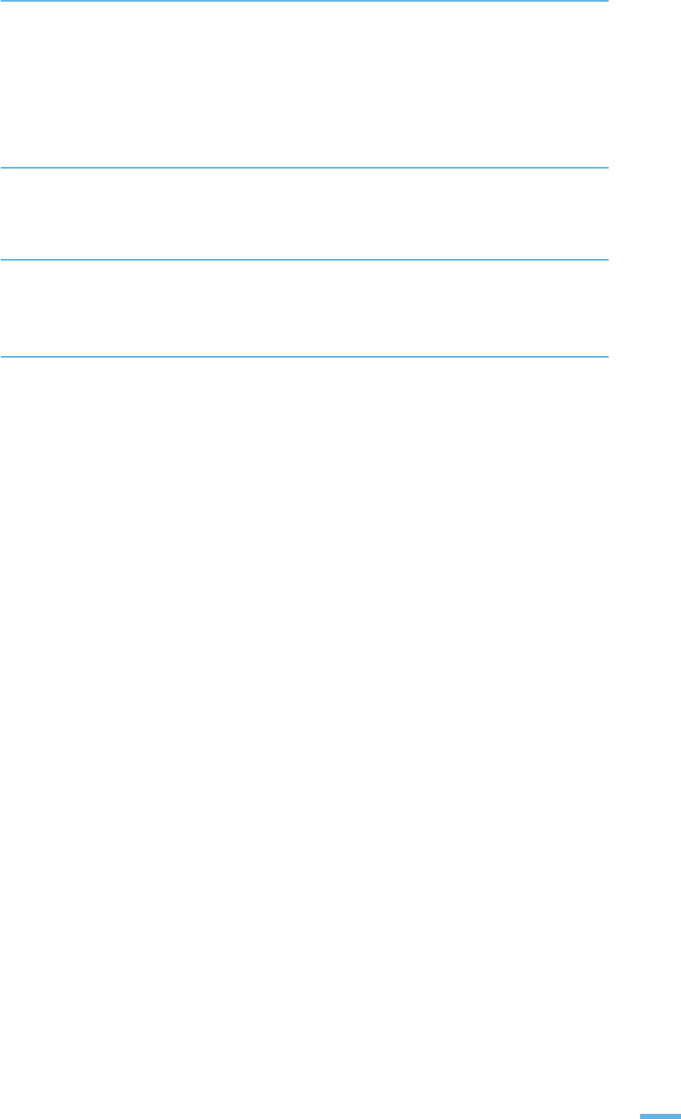The image size is (681, 1119).
Task: Click the right end of the topmost blue rule
Action: point(605,1)
